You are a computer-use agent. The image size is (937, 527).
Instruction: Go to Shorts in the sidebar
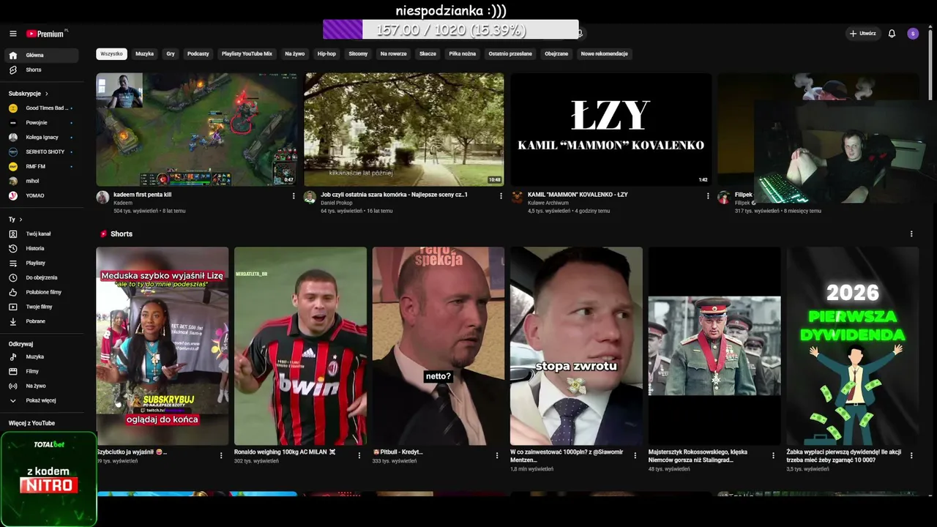click(x=42, y=70)
